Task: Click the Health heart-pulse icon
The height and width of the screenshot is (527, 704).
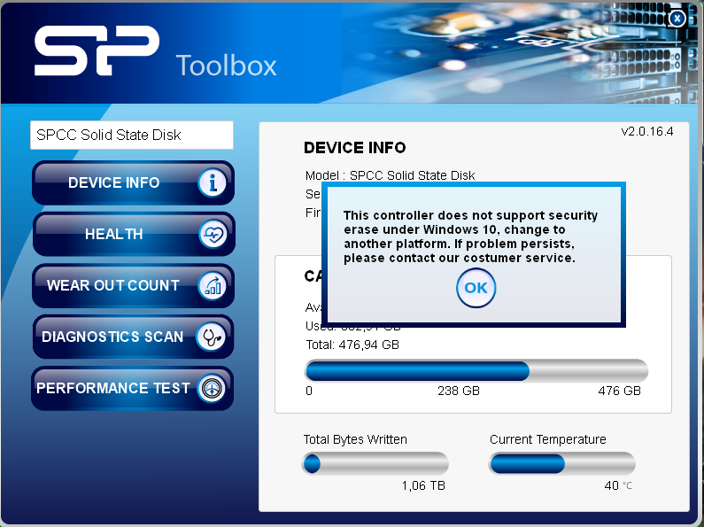Action: [213, 234]
